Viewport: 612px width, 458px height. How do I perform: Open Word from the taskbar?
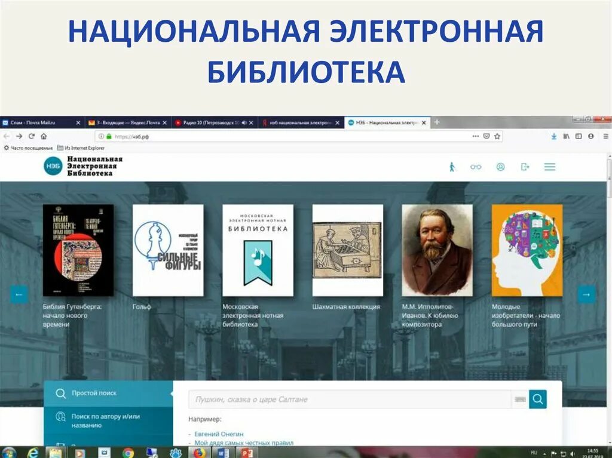pyautogui.click(x=222, y=453)
